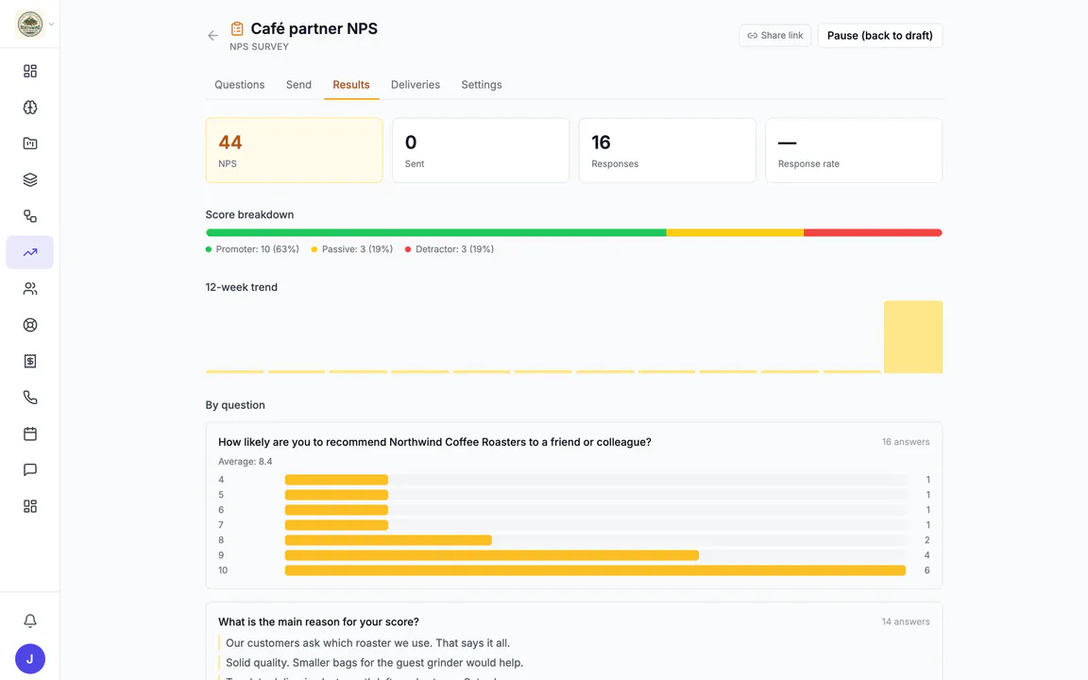1088x680 pixels.
Task: Click the score 6 answer bar
Action: point(336,510)
